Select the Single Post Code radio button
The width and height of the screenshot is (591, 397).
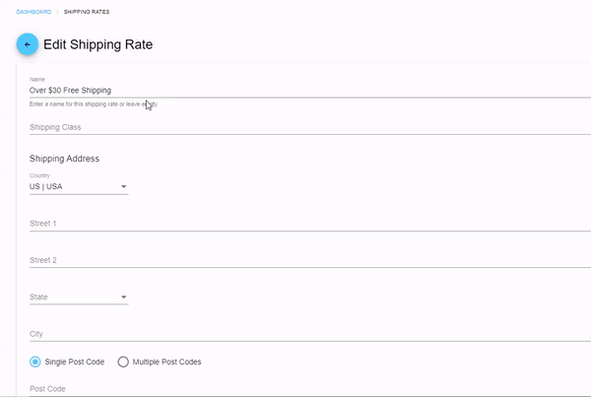coord(36,362)
